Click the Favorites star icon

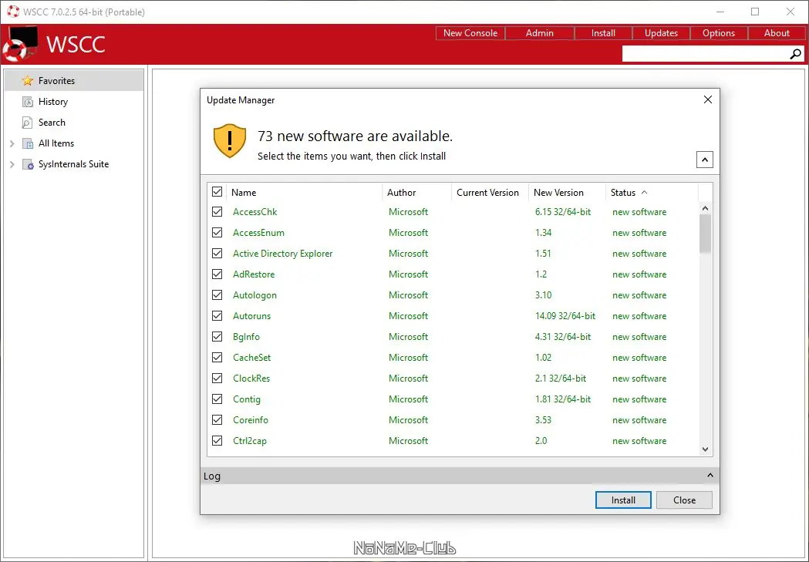pyautogui.click(x=27, y=81)
